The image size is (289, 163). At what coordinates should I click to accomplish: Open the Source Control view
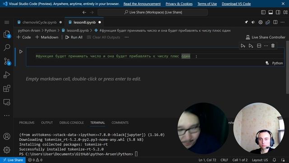7,61
